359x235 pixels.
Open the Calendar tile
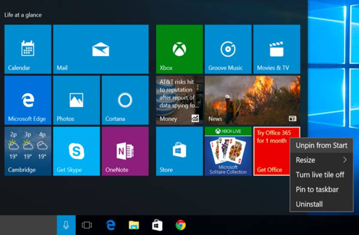point(28,49)
